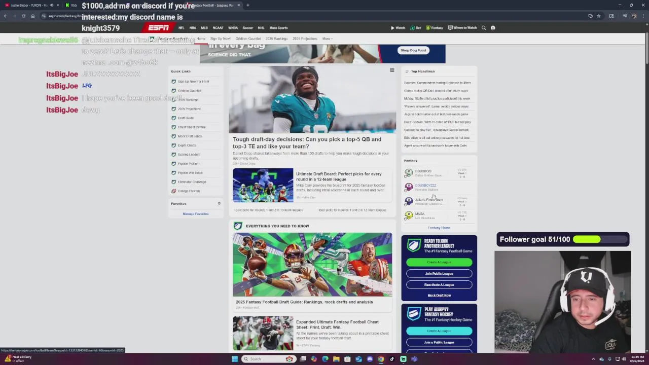Bookmark the page with the star icon
649x365 pixels.
click(x=599, y=16)
